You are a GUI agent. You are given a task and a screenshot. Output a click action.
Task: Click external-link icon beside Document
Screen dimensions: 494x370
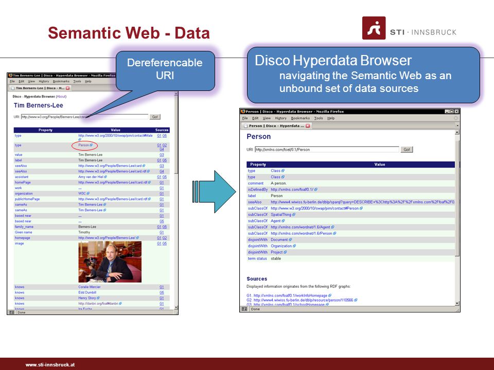pyautogui.click(x=290, y=240)
